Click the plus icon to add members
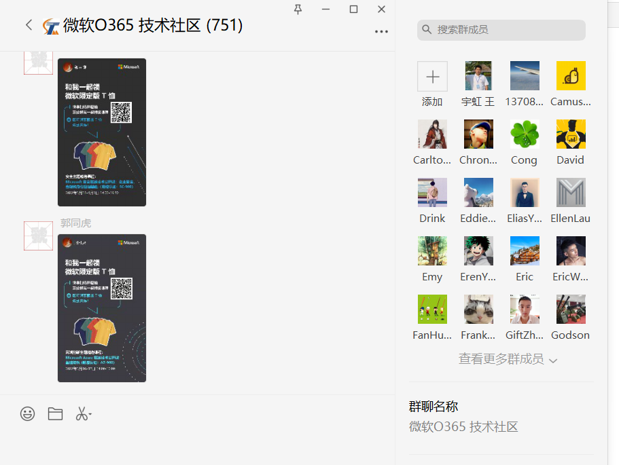 (433, 76)
